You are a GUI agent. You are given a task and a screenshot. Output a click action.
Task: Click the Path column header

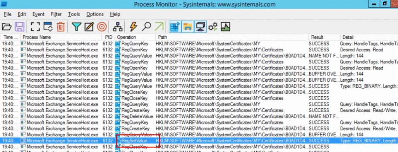point(232,37)
